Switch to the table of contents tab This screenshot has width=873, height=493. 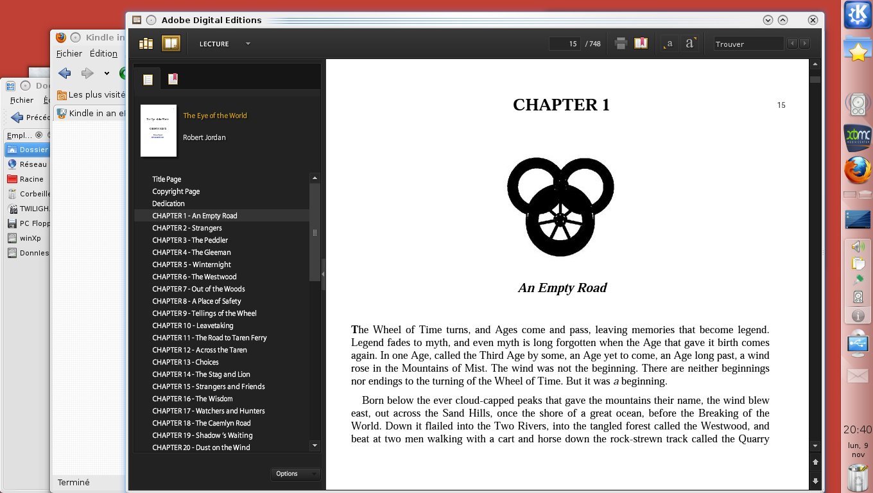click(x=148, y=80)
